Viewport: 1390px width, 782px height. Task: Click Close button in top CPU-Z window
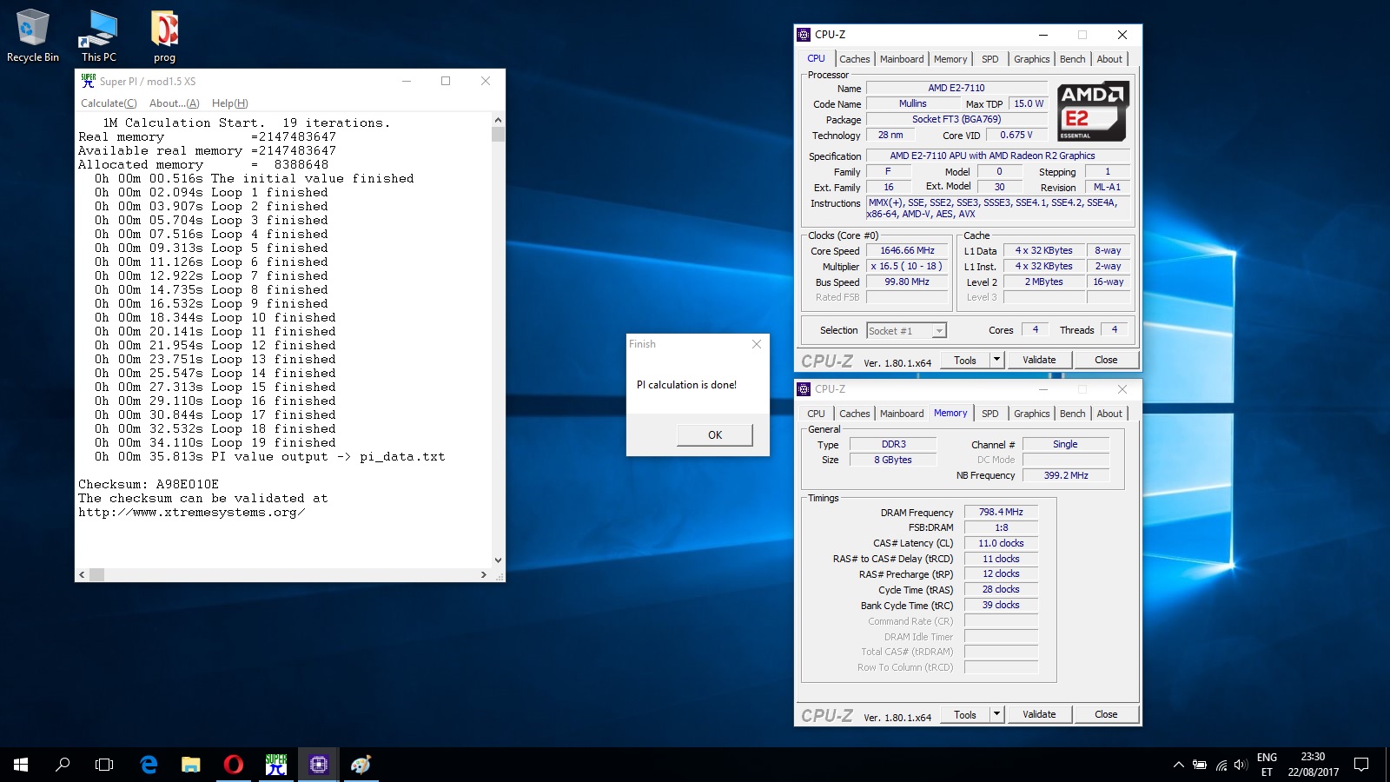[x=1106, y=361]
